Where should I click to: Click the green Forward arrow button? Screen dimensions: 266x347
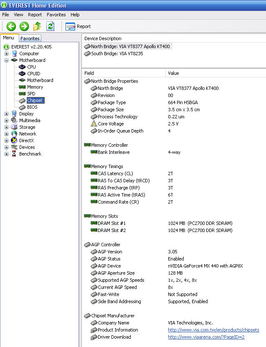[24, 26]
